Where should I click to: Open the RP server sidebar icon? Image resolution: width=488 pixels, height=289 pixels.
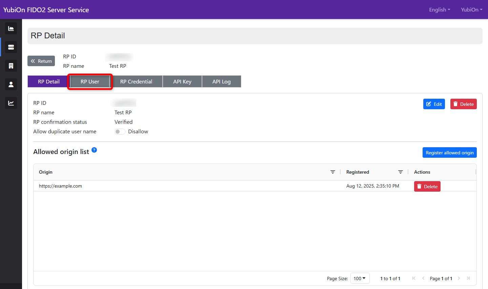coord(11,47)
